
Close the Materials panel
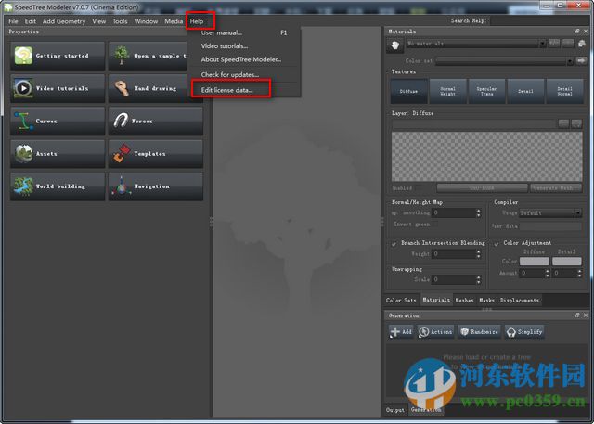[x=586, y=32]
